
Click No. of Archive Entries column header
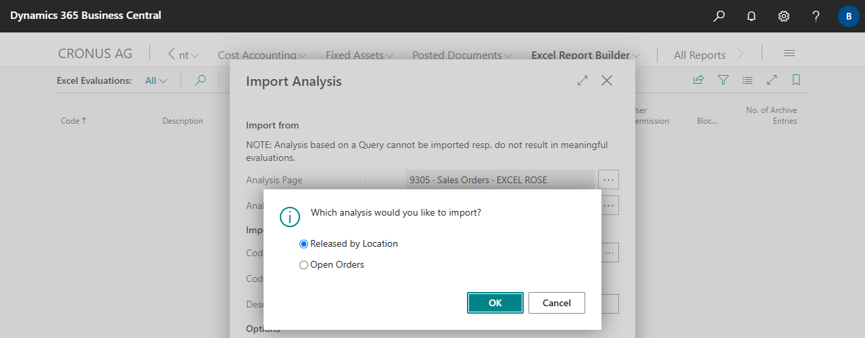point(771,116)
